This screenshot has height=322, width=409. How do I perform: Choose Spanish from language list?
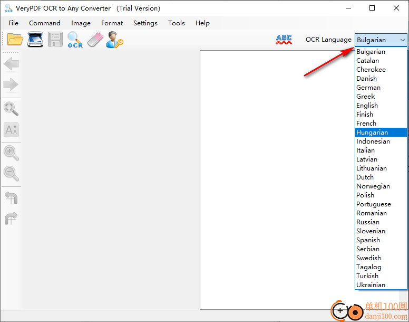381,240
